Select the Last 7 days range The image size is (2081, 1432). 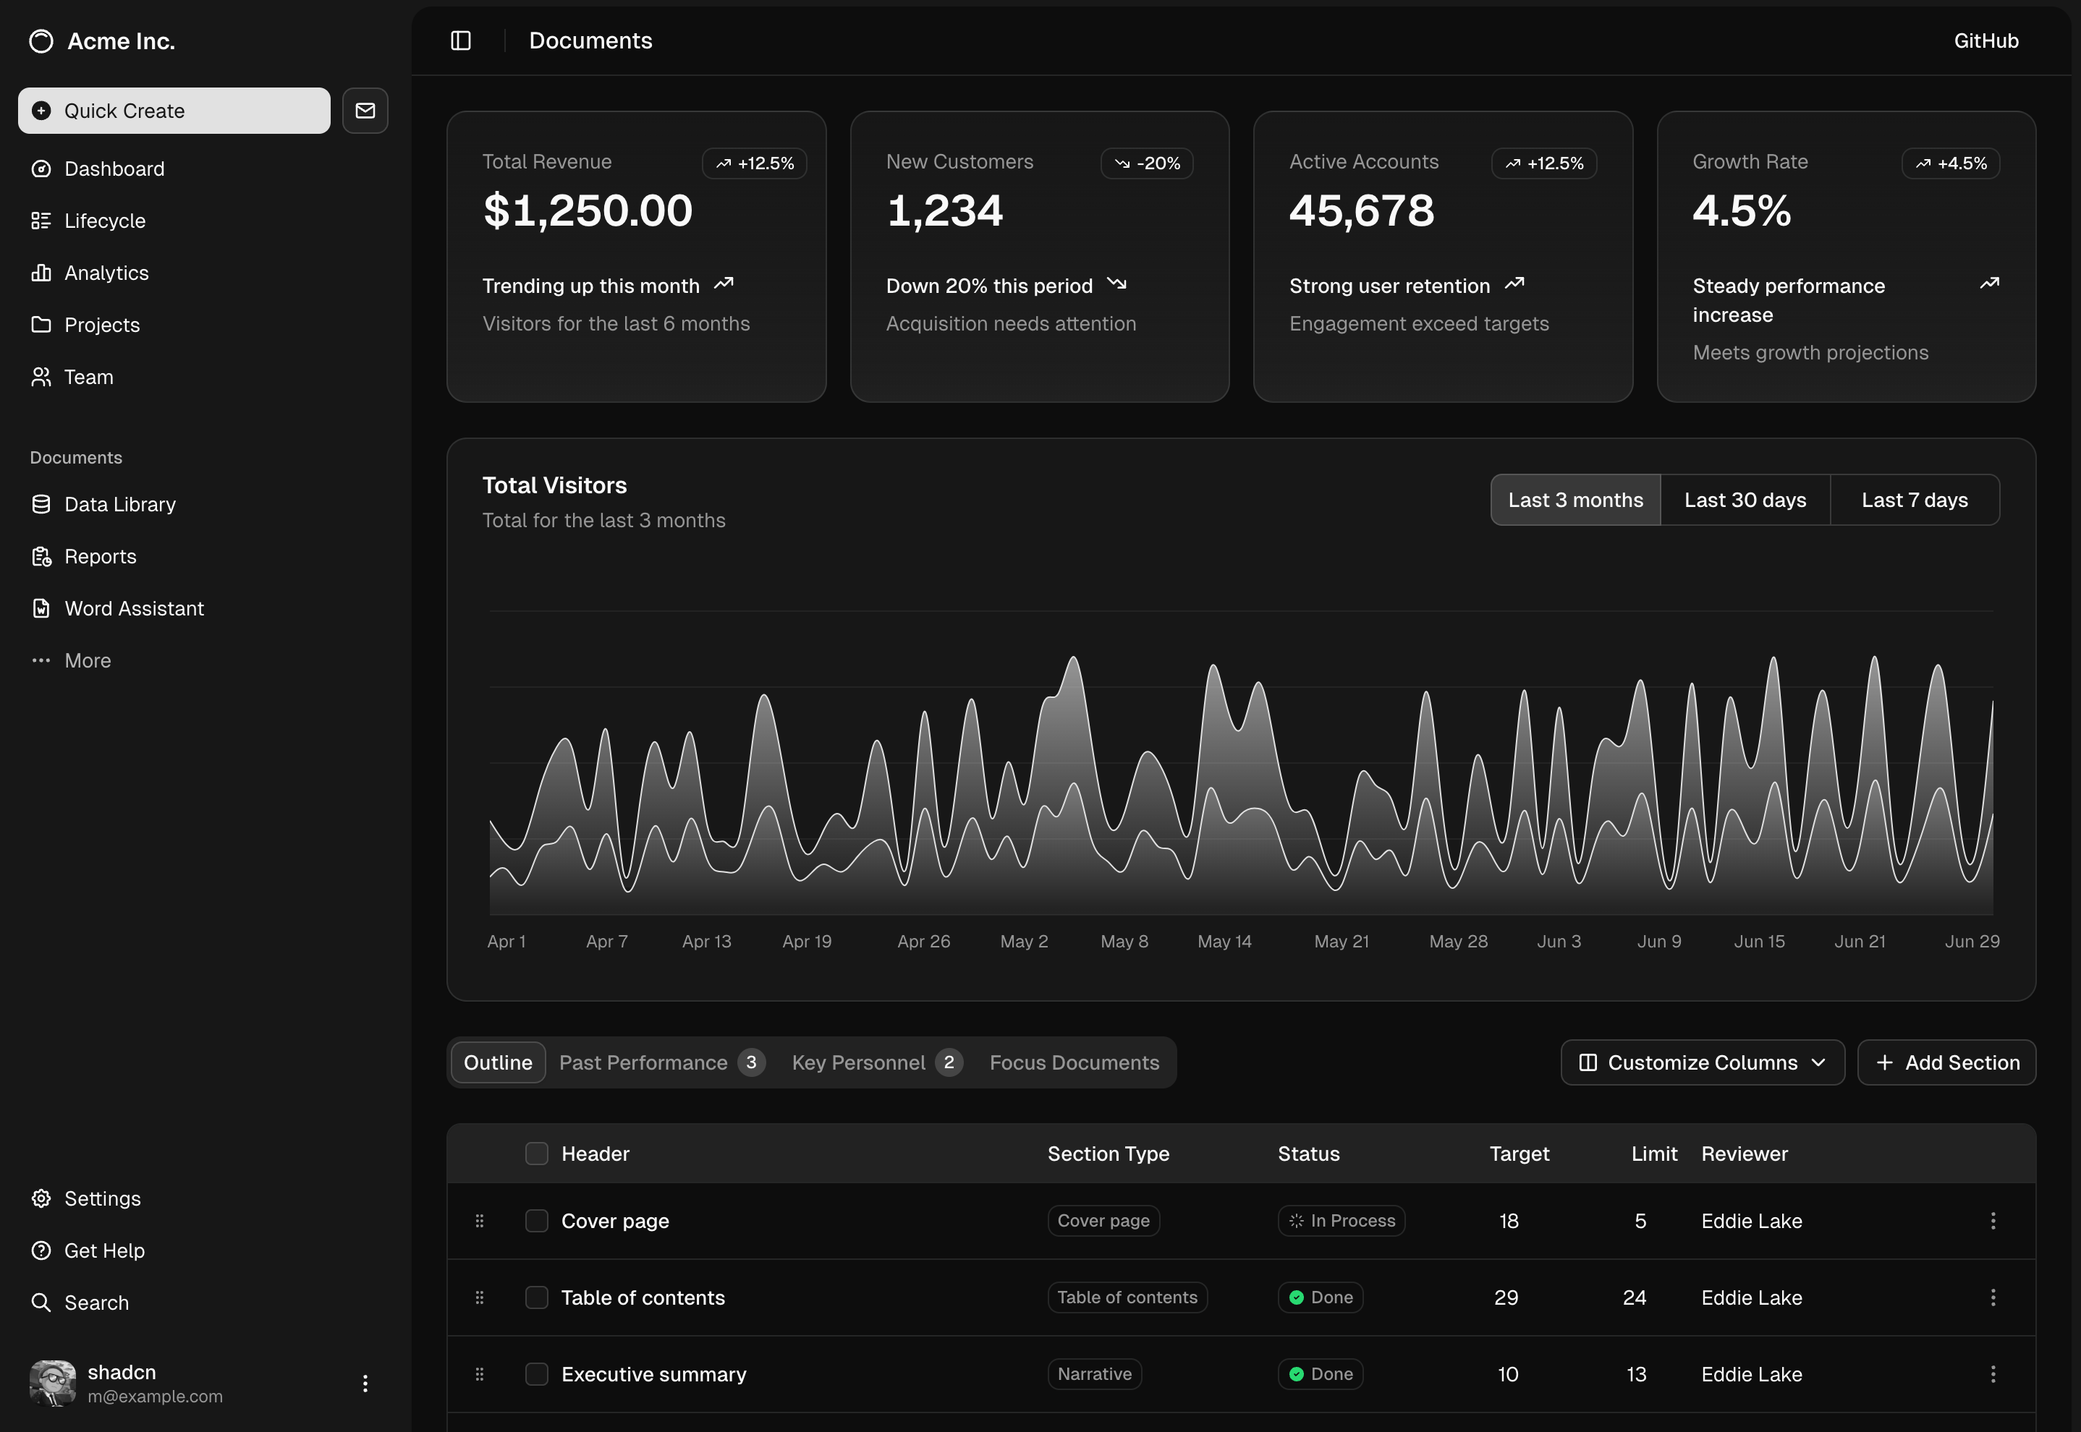[x=1914, y=500]
